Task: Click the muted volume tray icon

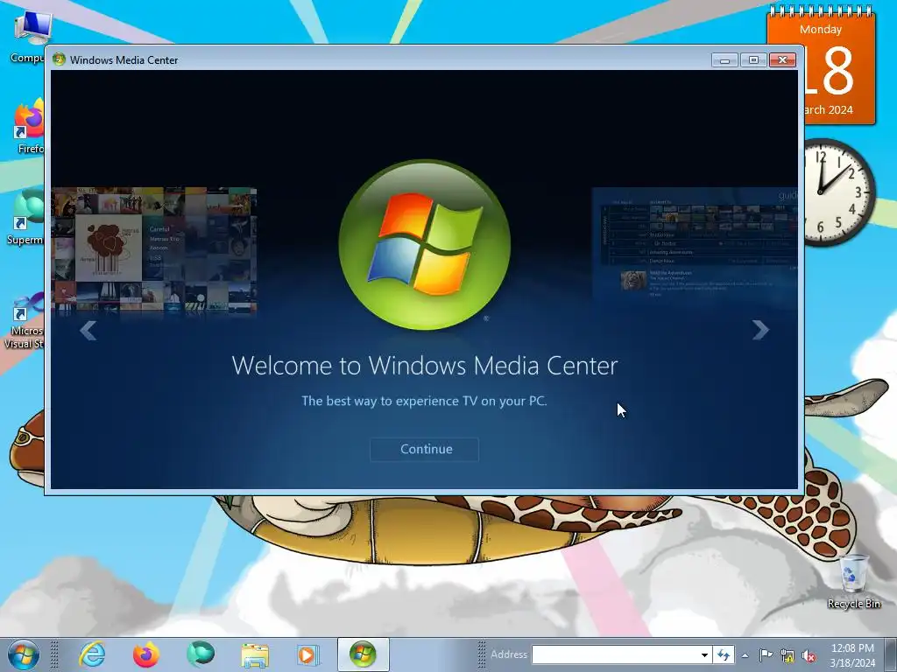Action: 809,655
